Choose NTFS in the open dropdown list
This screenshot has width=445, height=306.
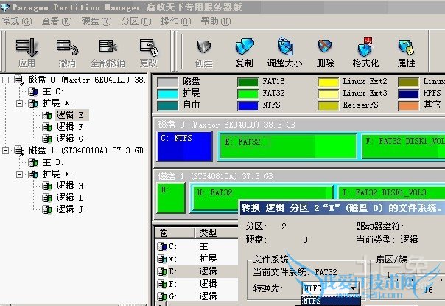tap(331, 301)
